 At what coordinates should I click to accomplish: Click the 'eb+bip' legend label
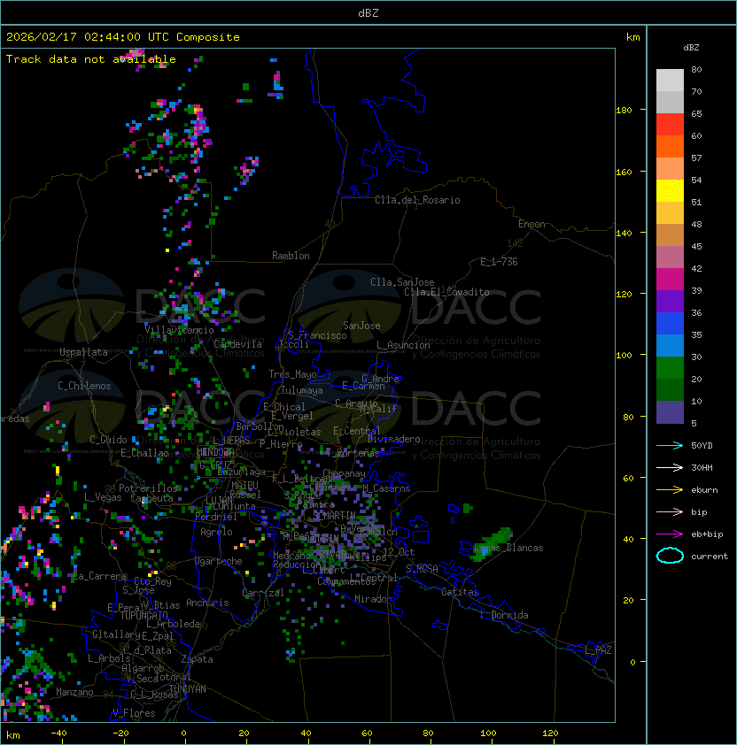click(707, 534)
